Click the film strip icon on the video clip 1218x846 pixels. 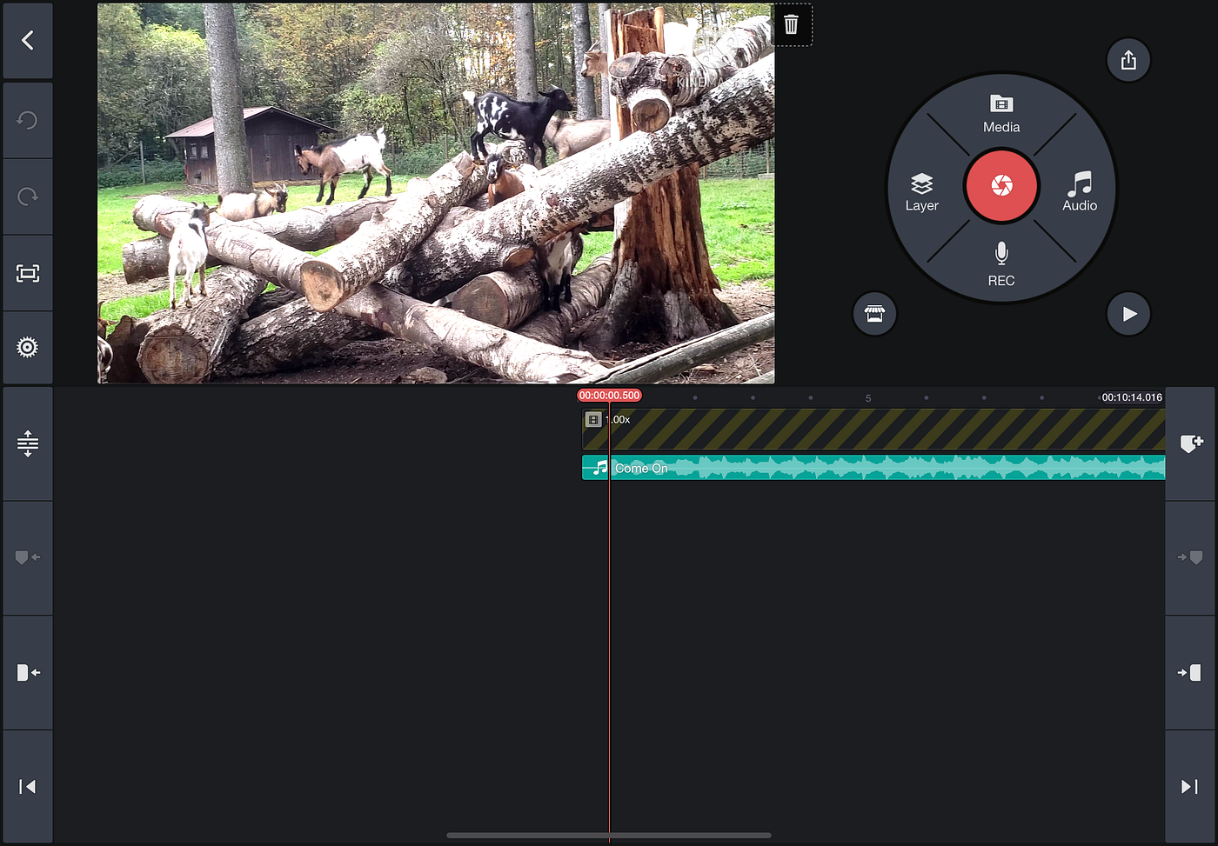pos(593,420)
